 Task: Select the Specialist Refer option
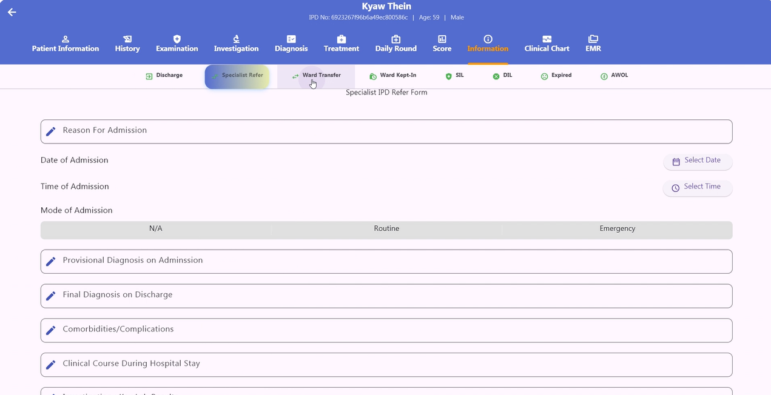point(237,76)
